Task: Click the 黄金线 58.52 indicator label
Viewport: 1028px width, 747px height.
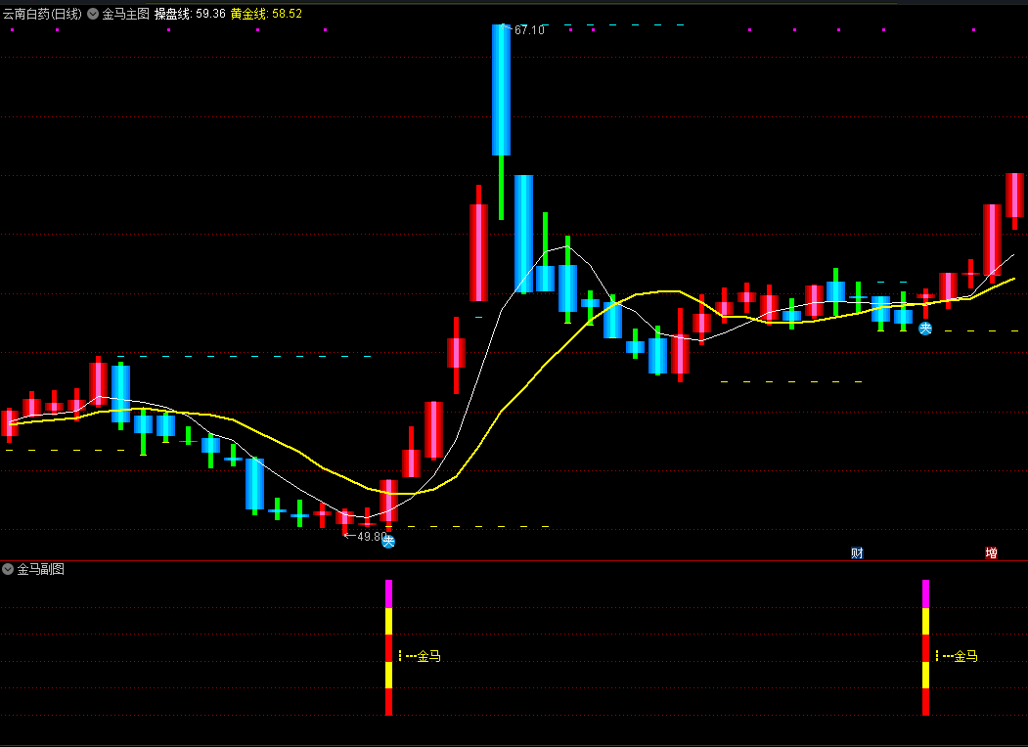Action: (x=266, y=15)
